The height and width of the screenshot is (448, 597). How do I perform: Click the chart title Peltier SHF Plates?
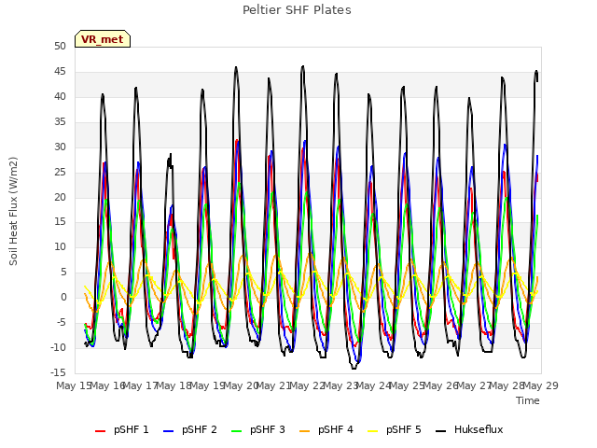point(297,10)
